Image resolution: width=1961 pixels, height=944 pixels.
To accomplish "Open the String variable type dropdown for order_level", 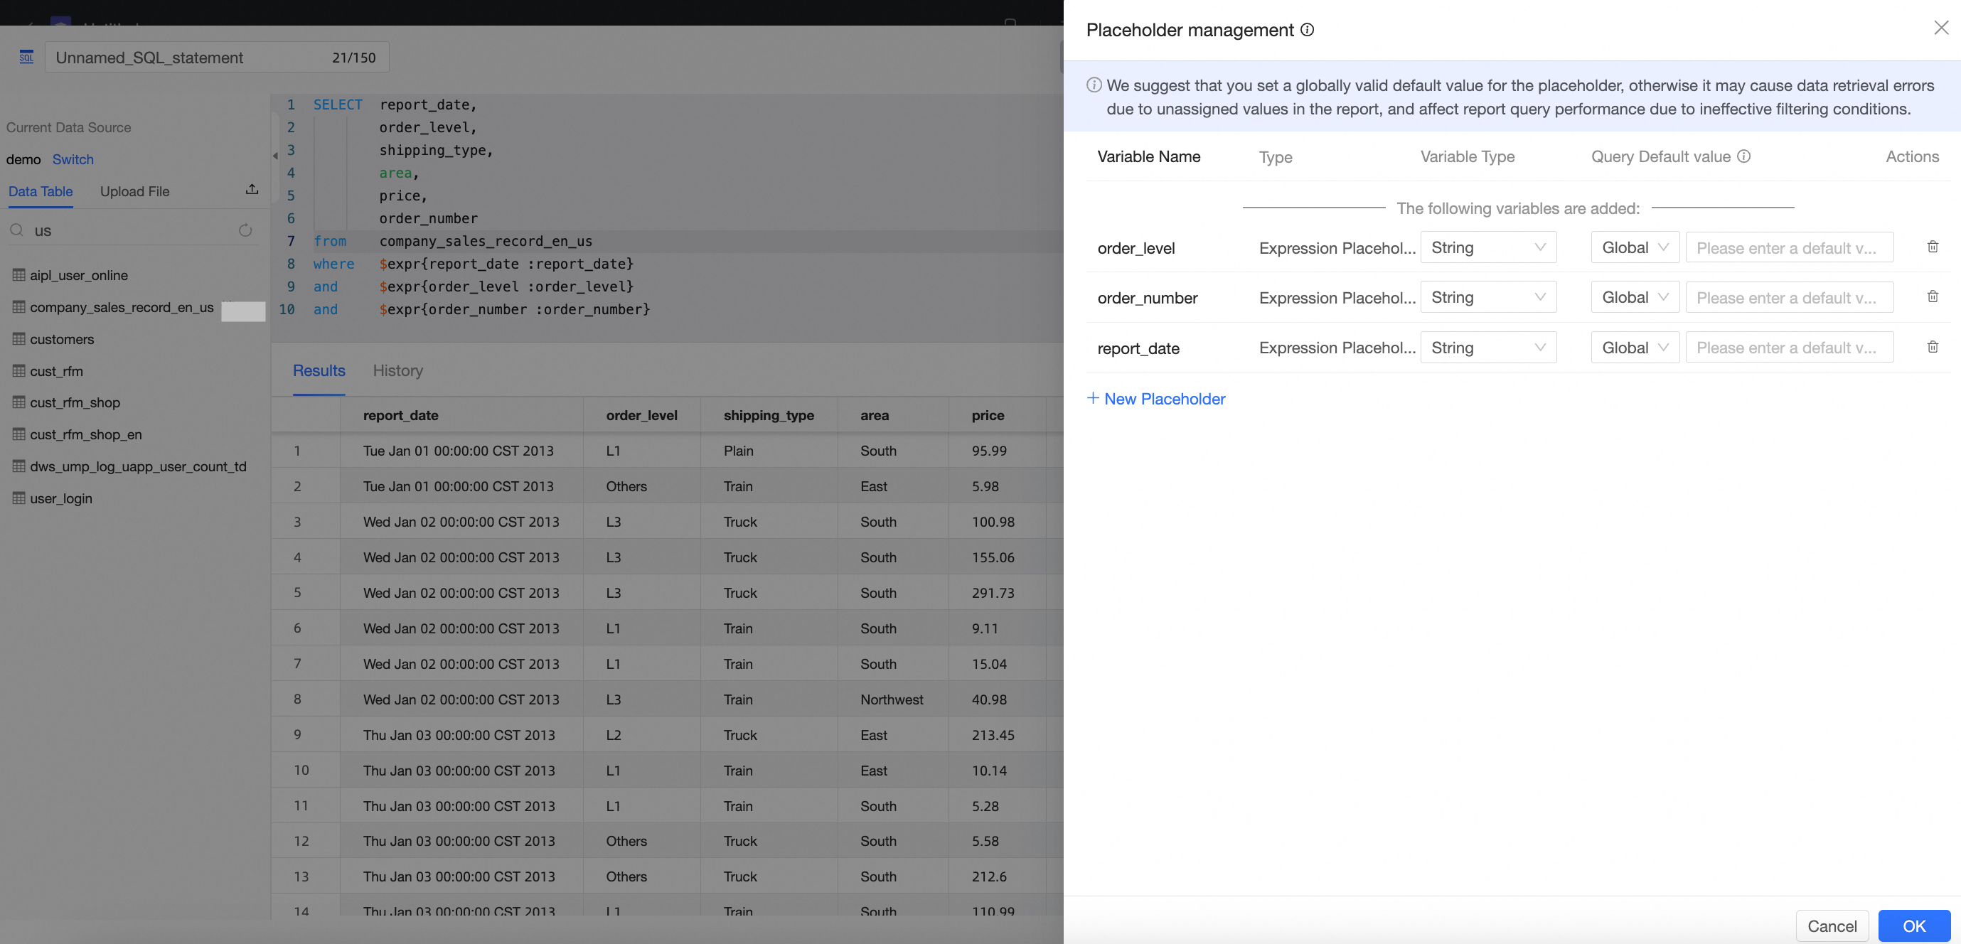I will pyautogui.click(x=1488, y=247).
